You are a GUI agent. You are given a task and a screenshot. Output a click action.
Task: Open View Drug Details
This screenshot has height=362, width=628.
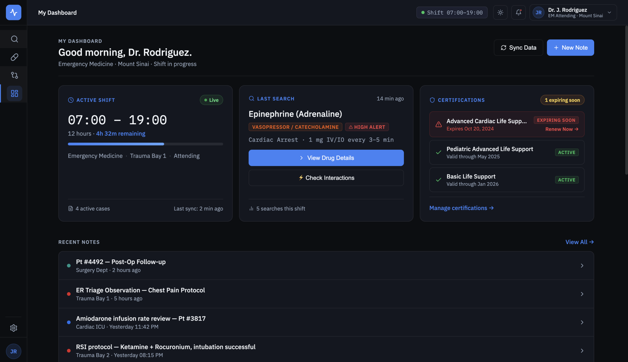tap(326, 158)
